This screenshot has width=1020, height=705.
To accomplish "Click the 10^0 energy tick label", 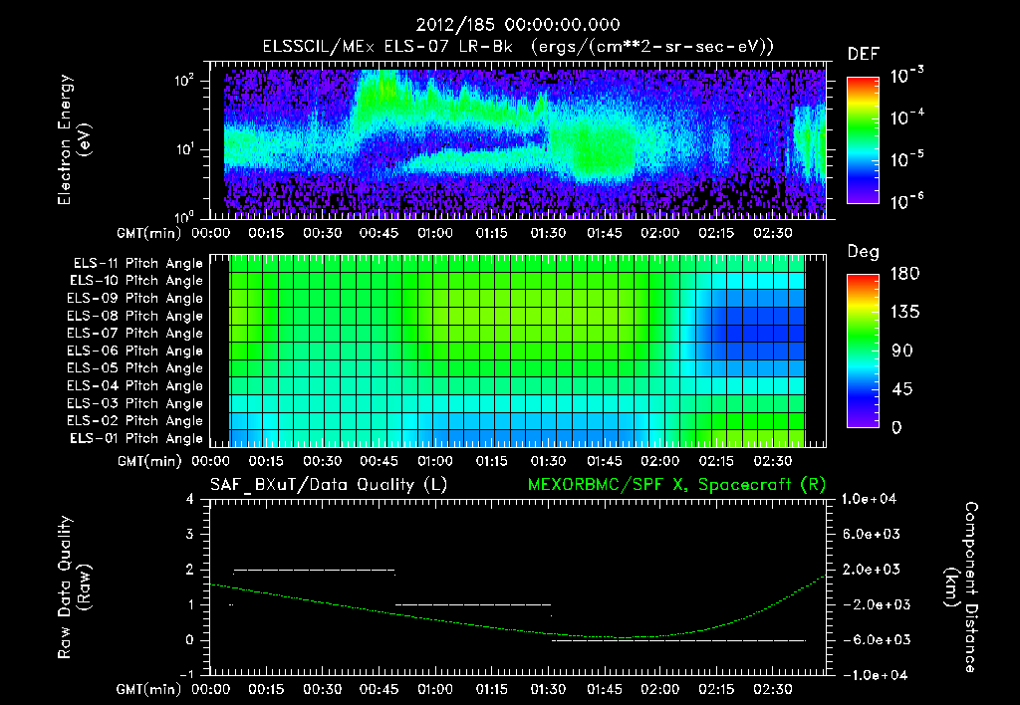I will pos(184,216).
